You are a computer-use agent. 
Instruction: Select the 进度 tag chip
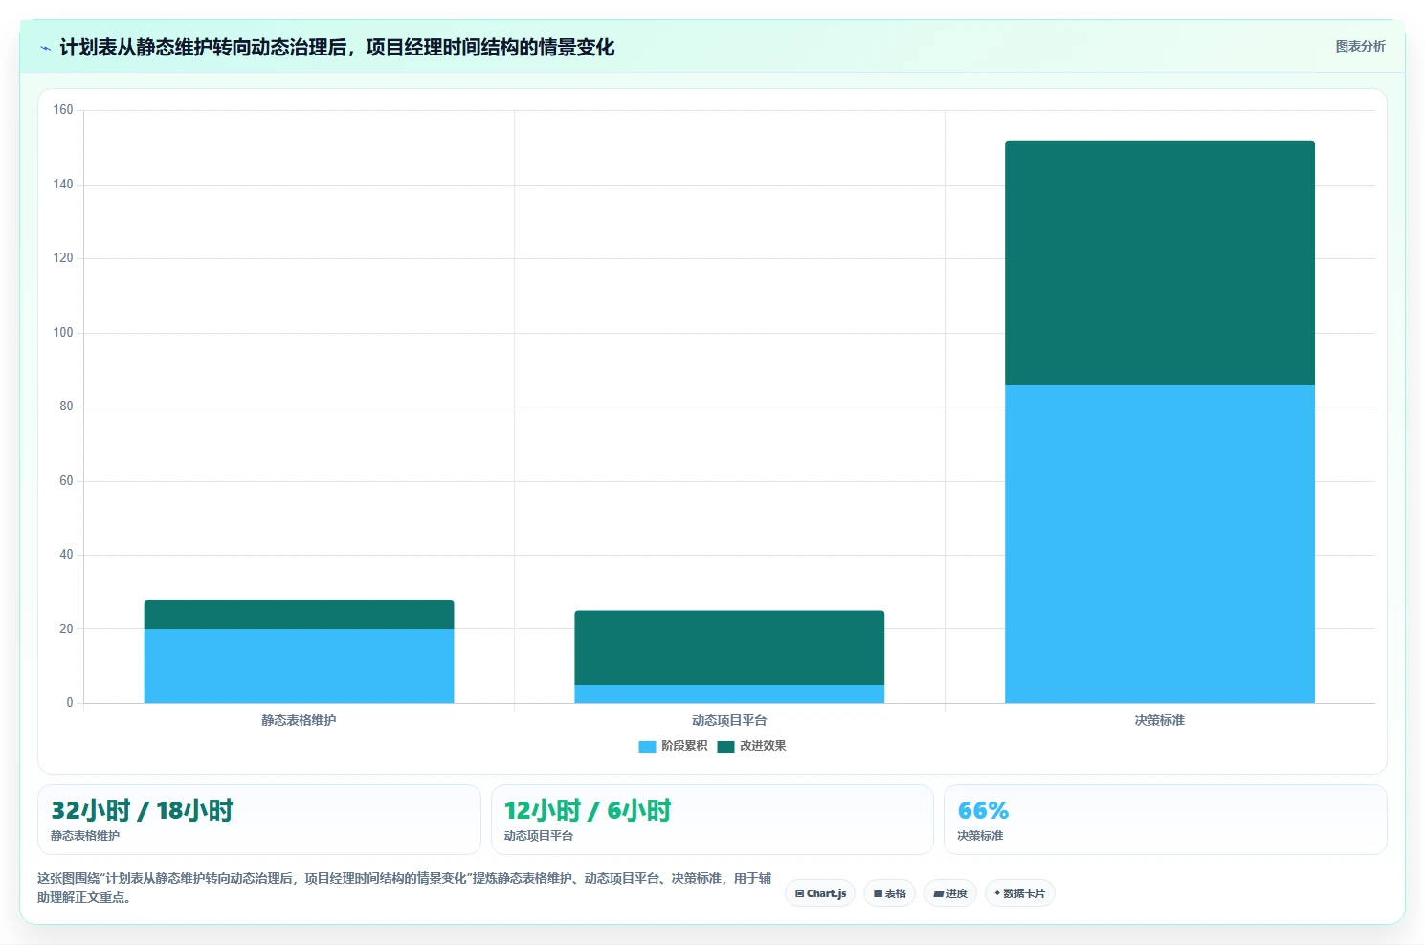(x=950, y=893)
